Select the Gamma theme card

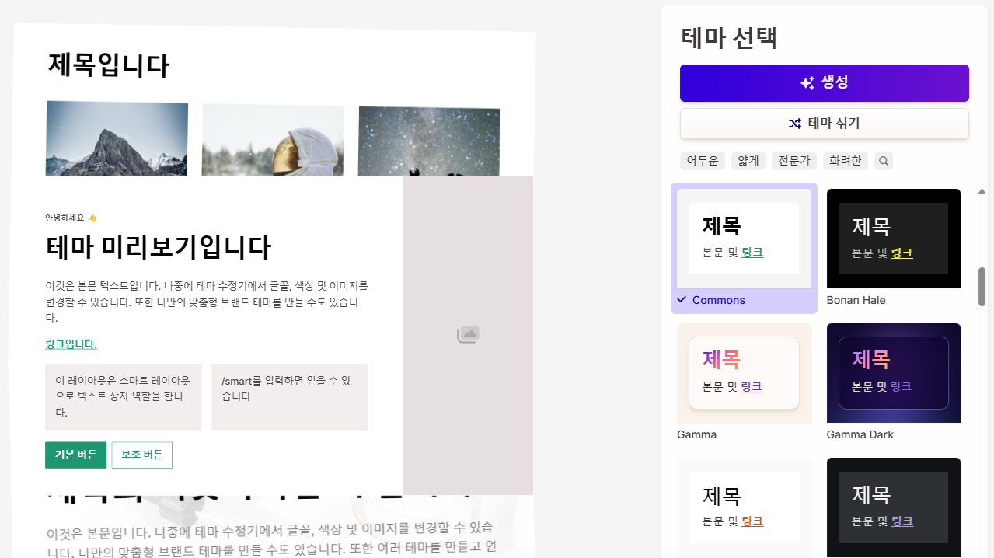[x=744, y=373]
